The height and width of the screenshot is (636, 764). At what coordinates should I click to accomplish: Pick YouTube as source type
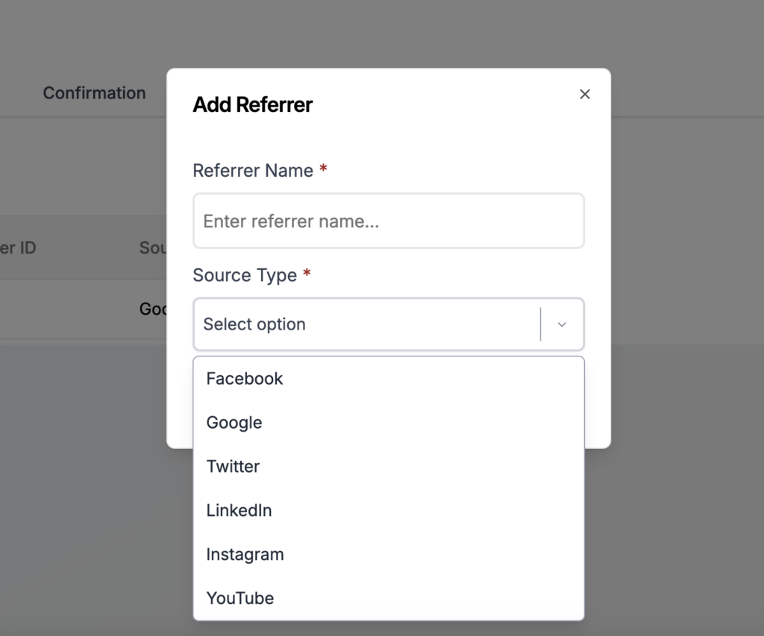(240, 598)
